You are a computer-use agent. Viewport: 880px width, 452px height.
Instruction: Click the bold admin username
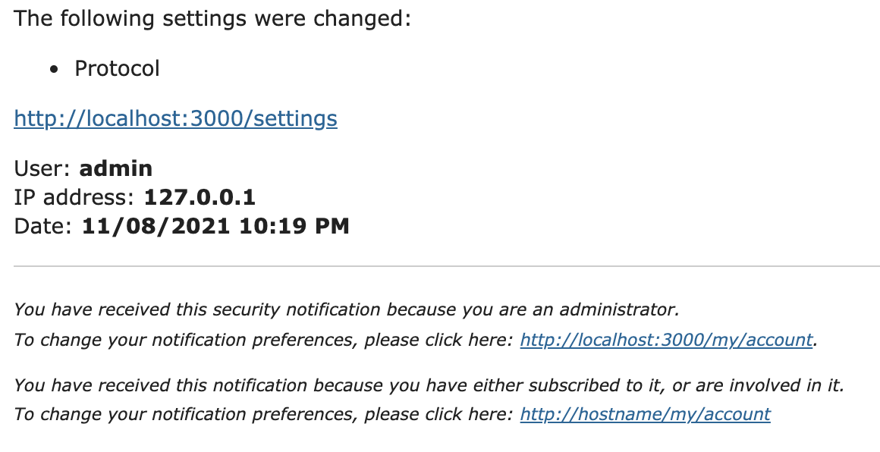[115, 168]
